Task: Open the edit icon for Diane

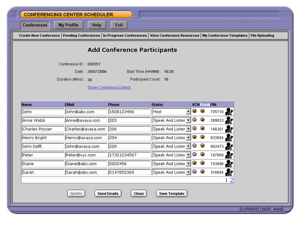Action: point(229,164)
